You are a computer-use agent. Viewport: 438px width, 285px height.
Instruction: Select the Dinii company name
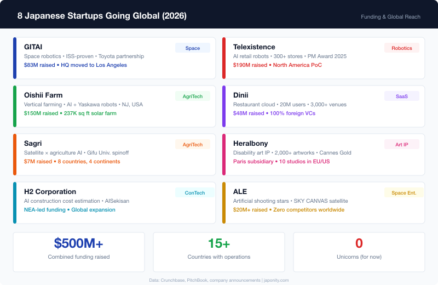[x=241, y=95]
